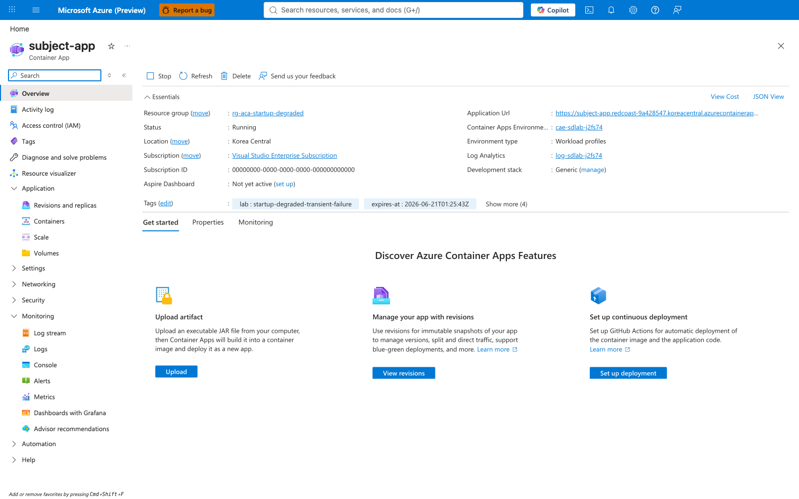Stop the container app

click(x=159, y=76)
